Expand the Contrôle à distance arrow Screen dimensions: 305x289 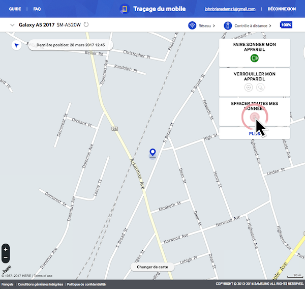(x=270, y=26)
